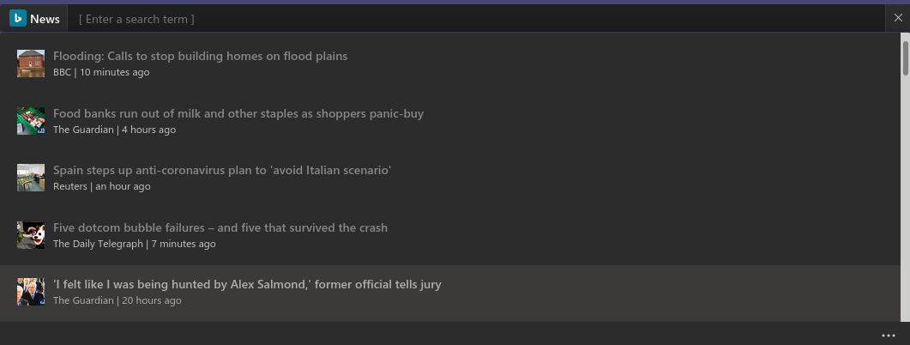Select the Alex Salmond jury headline
The height and width of the screenshot is (345, 910).
247,284
